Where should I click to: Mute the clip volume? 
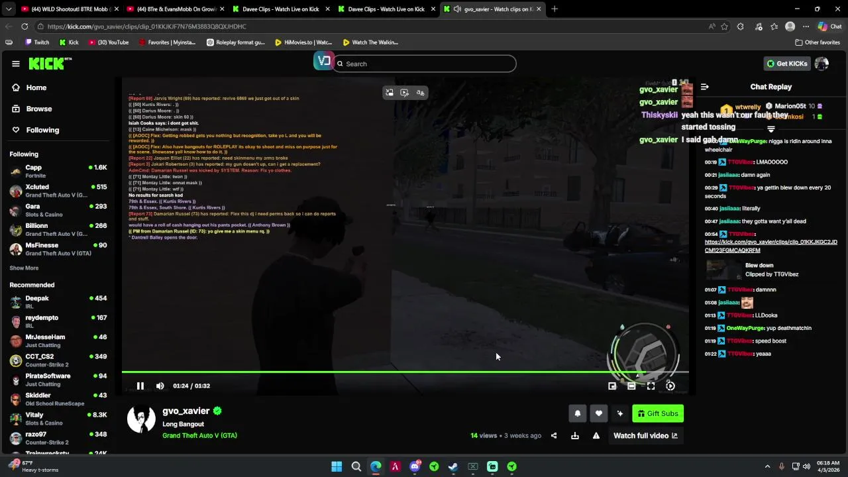coord(160,386)
